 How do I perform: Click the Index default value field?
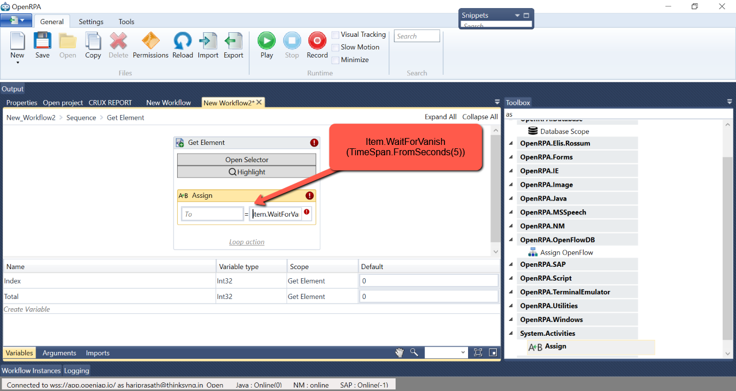429,281
